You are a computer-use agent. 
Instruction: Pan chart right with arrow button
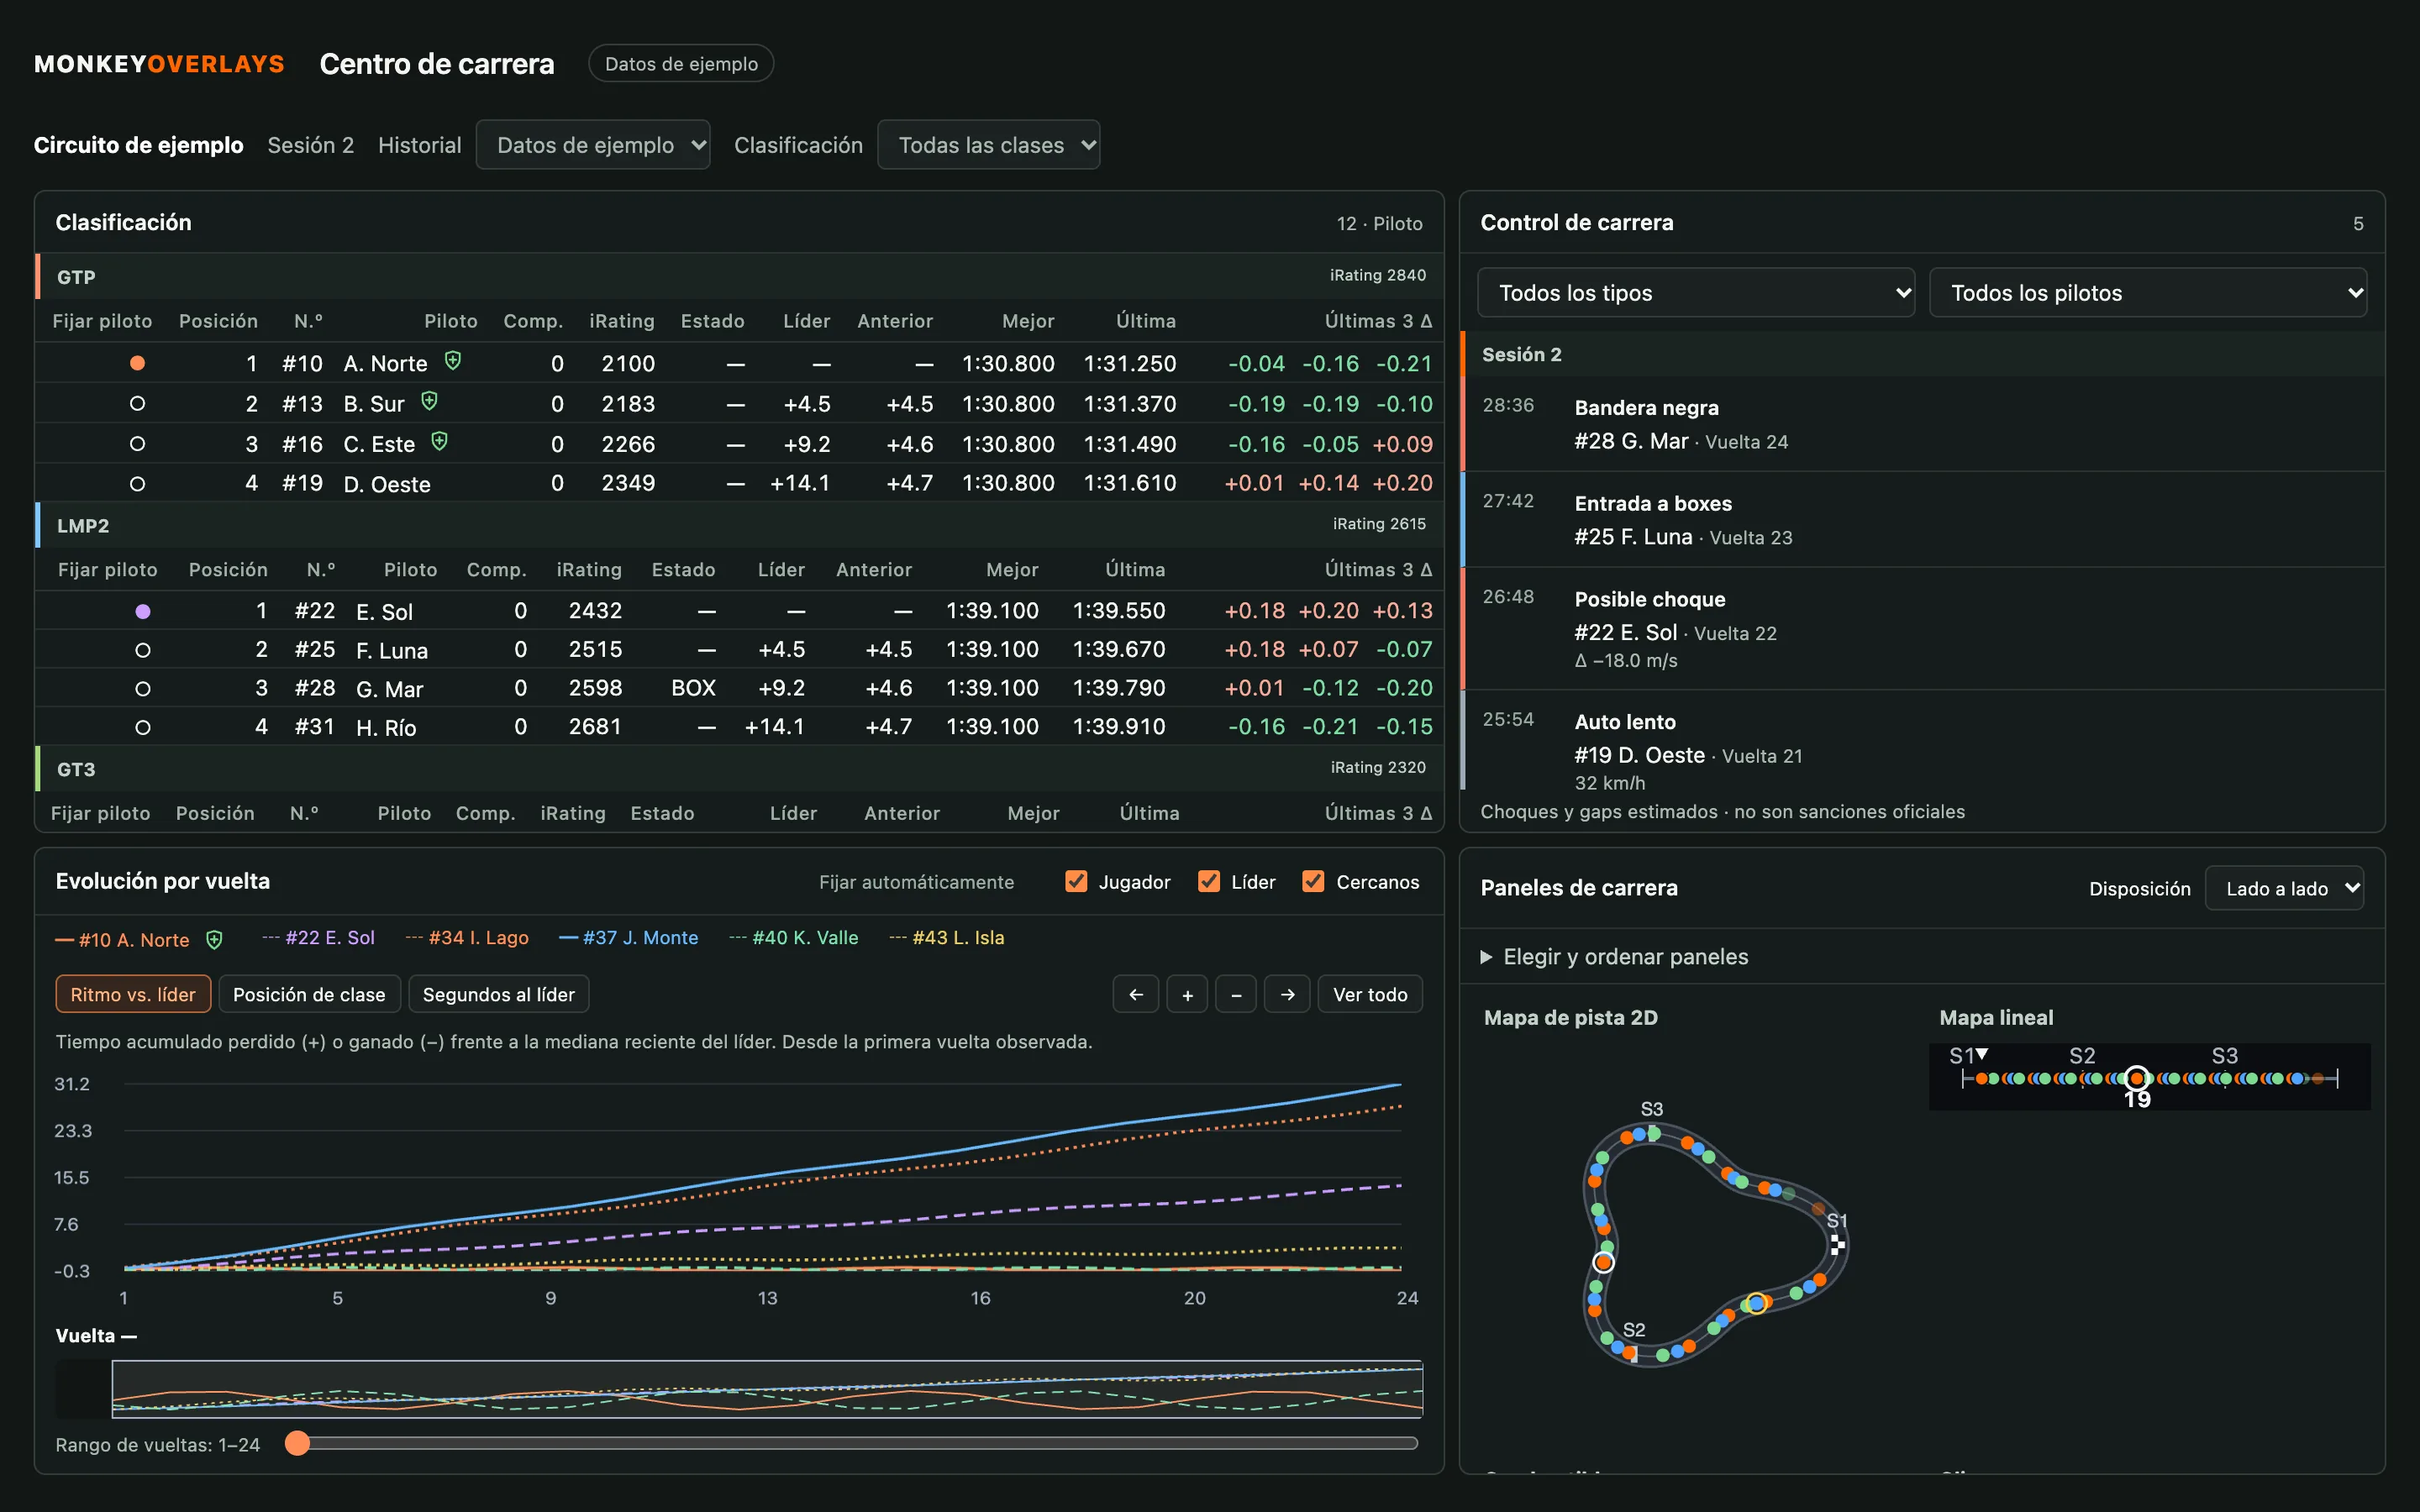click(1287, 994)
